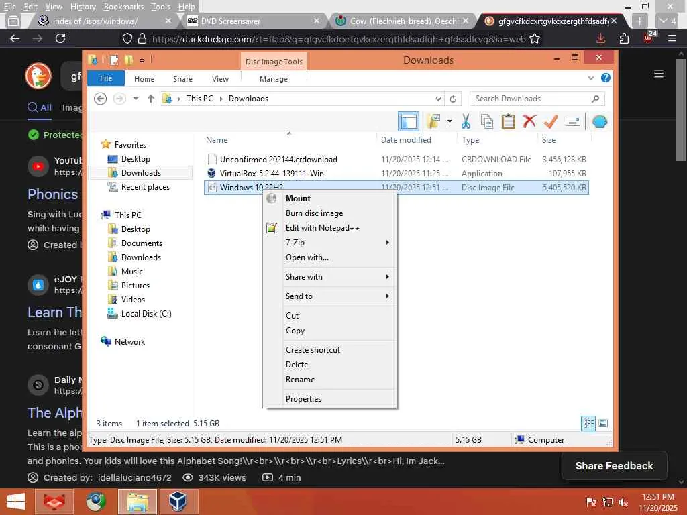Select Unconfirmed 202144.crdownload file
This screenshot has height=515, width=687.
point(278,160)
